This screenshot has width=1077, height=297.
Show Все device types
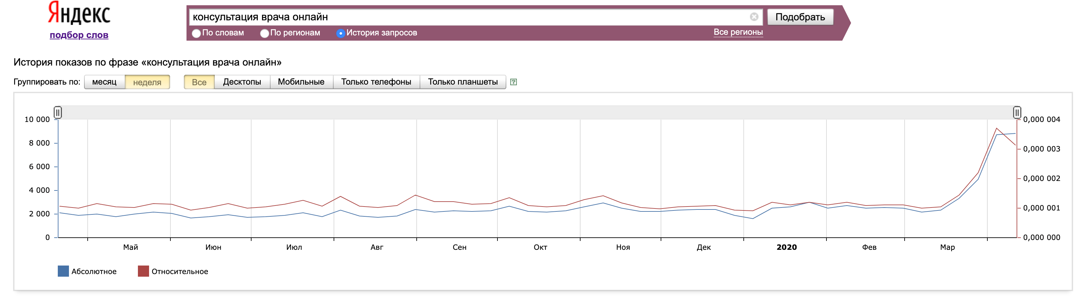click(x=199, y=82)
